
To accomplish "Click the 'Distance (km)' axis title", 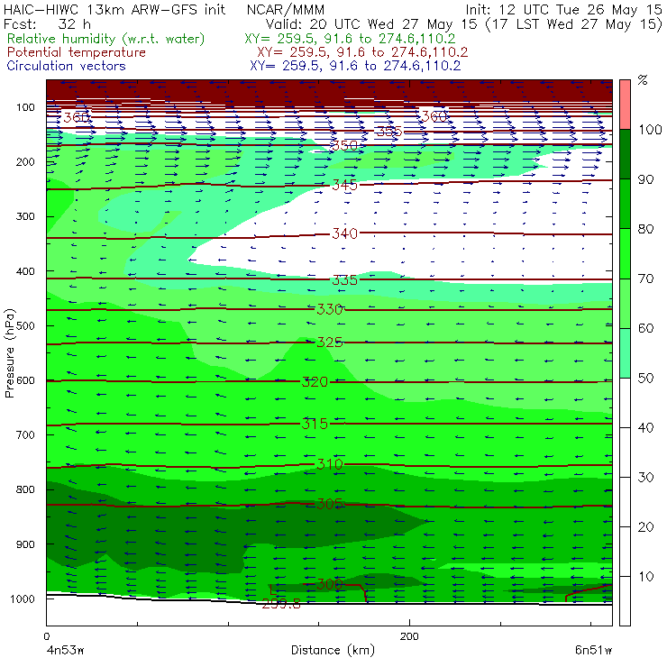I will [x=333, y=650].
